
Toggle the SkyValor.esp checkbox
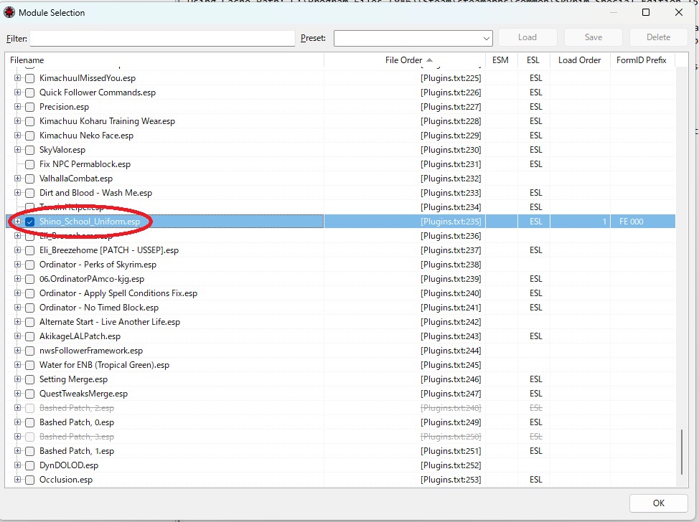[x=29, y=150]
